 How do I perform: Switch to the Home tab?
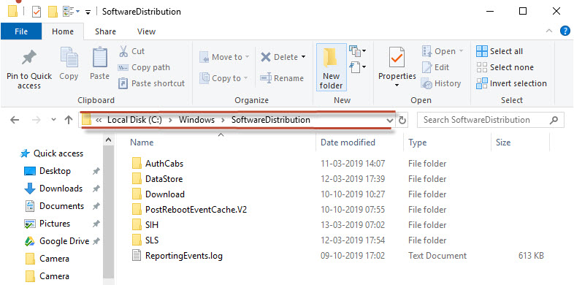(x=63, y=31)
